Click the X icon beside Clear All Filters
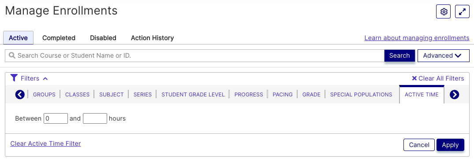Image resolution: width=474 pixels, height=162 pixels. (414, 78)
